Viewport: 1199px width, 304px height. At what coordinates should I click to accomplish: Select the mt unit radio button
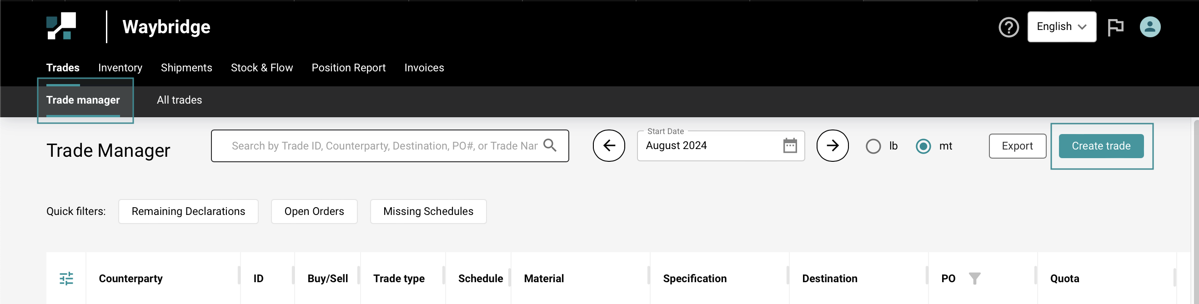(923, 146)
